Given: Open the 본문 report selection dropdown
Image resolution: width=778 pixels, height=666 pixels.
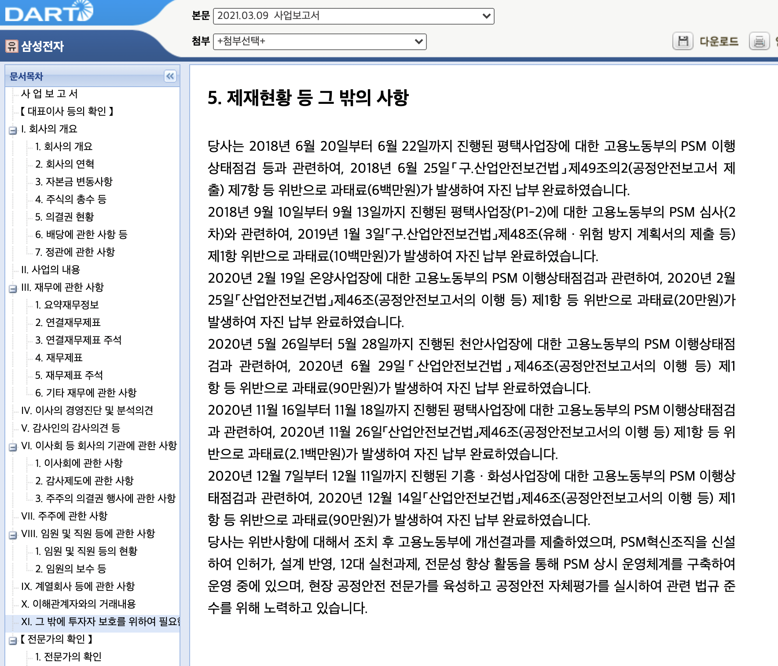Looking at the screenshot, I should [353, 16].
